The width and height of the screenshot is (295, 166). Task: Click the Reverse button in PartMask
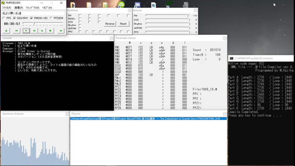[x=110, y=24]
